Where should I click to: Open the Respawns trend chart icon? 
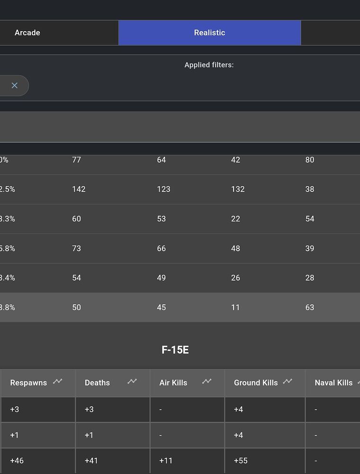58,382
